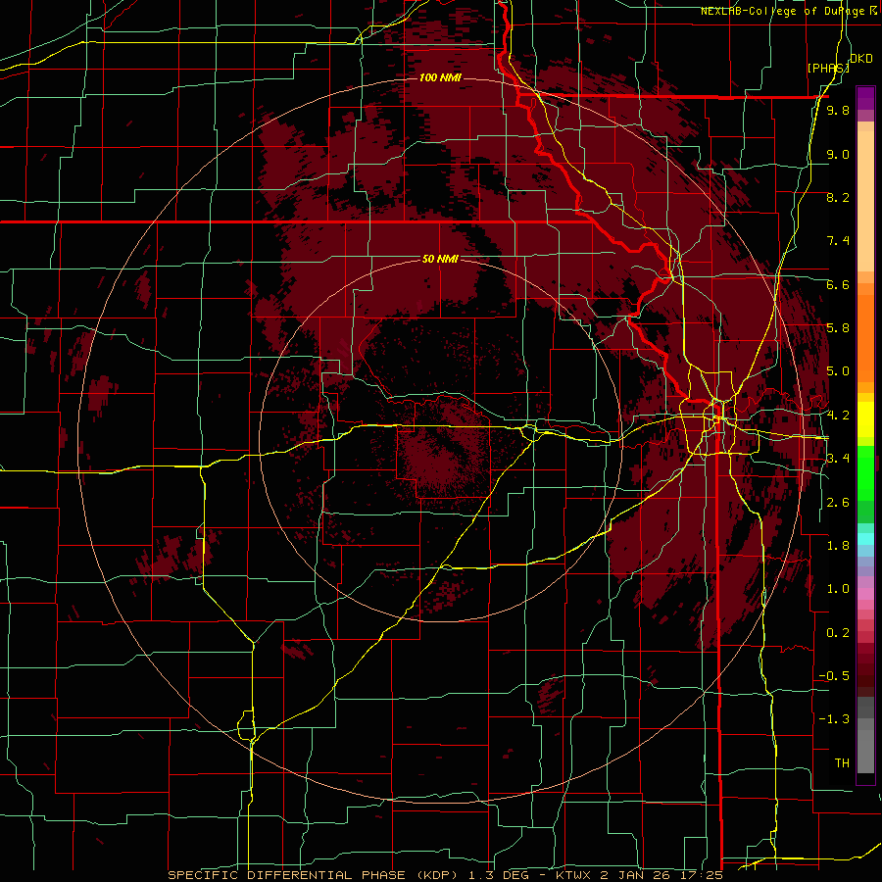Image resolution: width=882 pixels, height=882 pixels.
Task: Click the pink segment of the color bar
Action: (x=865, y=594)
